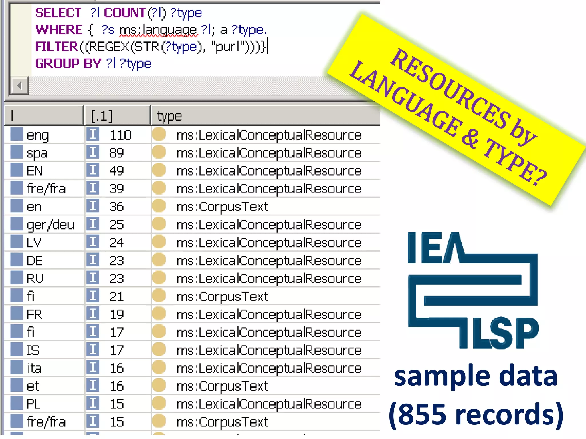586x439 pixels.
Task: Click inside the SPARQL query editor text
Action: click(x=152, y=38)
